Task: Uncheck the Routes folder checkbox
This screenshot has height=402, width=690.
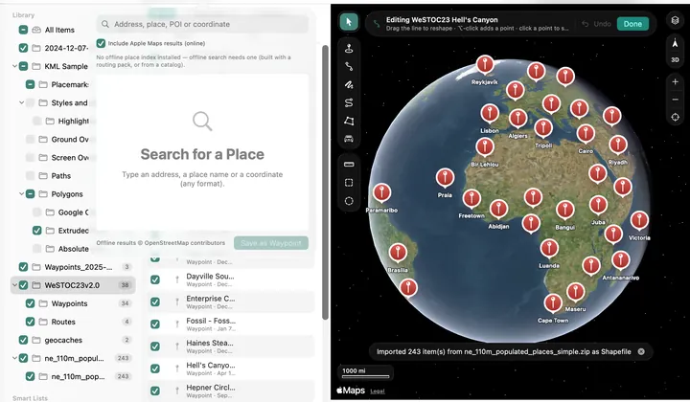Action: tap(30, 322)
